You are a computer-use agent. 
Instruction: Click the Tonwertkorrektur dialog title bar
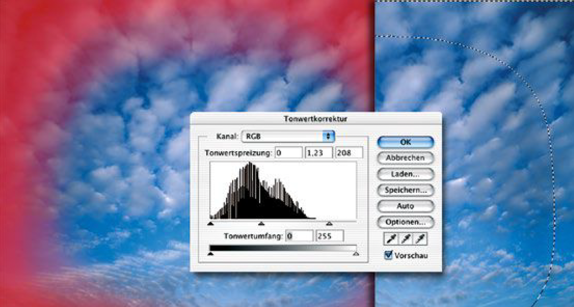click(316, 119)
